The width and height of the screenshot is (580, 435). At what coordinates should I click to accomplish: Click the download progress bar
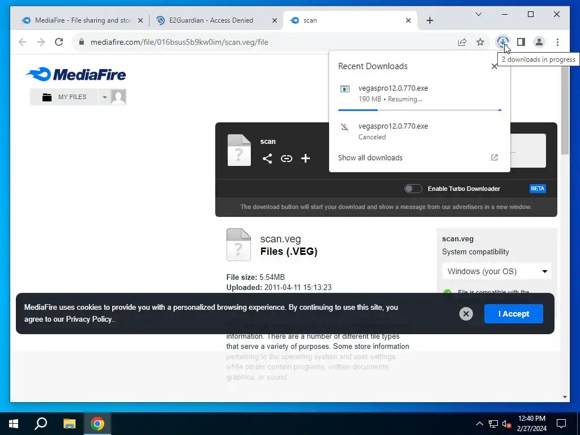tap(420, 110)
